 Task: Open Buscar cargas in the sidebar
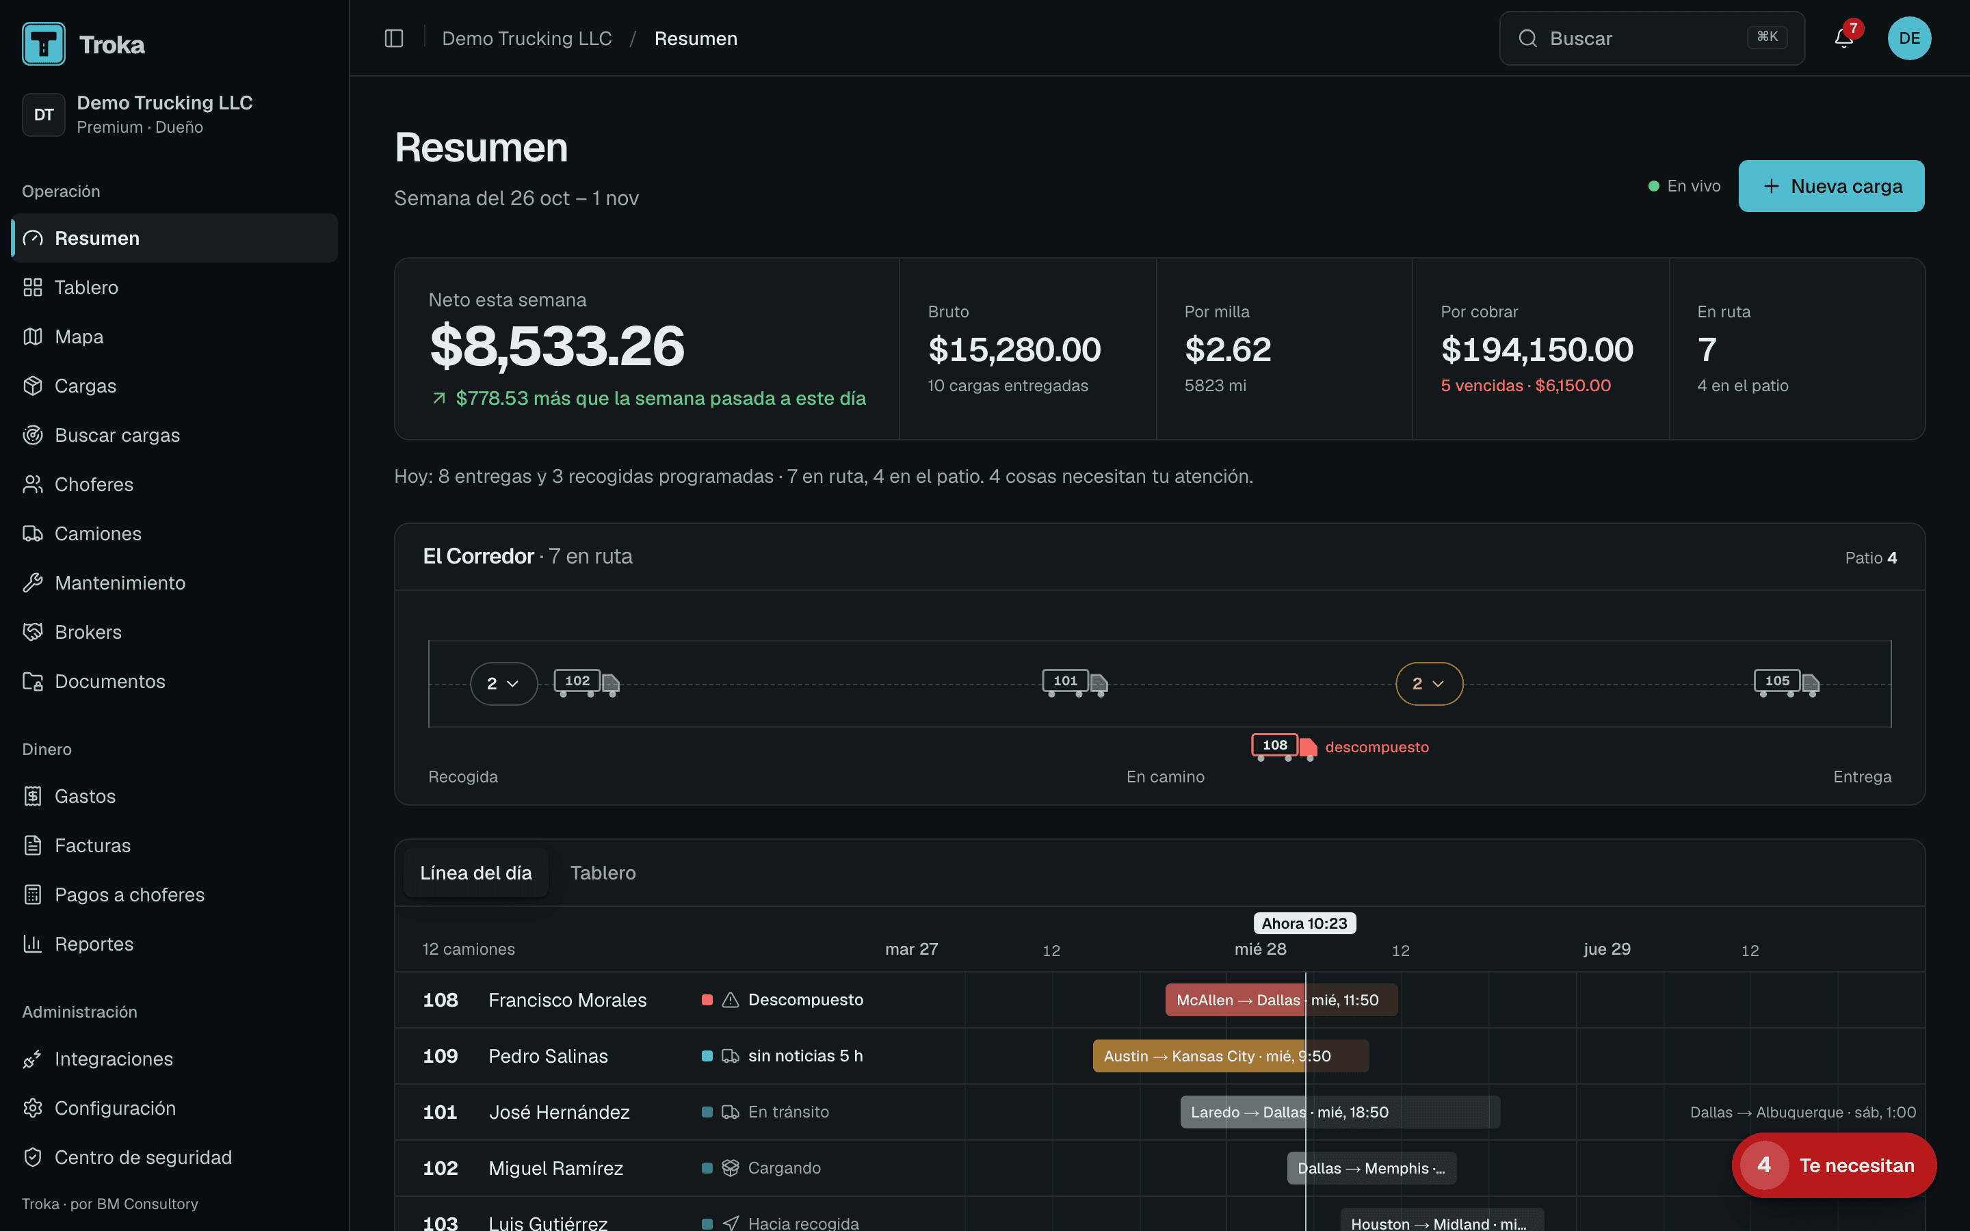(x=174, y=435)
